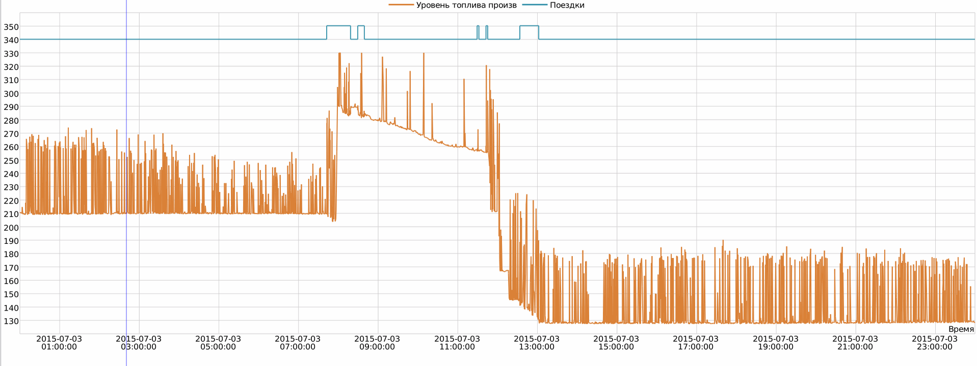
Task: Click the 13:00:00 time axis label
Action: (537, 343)
